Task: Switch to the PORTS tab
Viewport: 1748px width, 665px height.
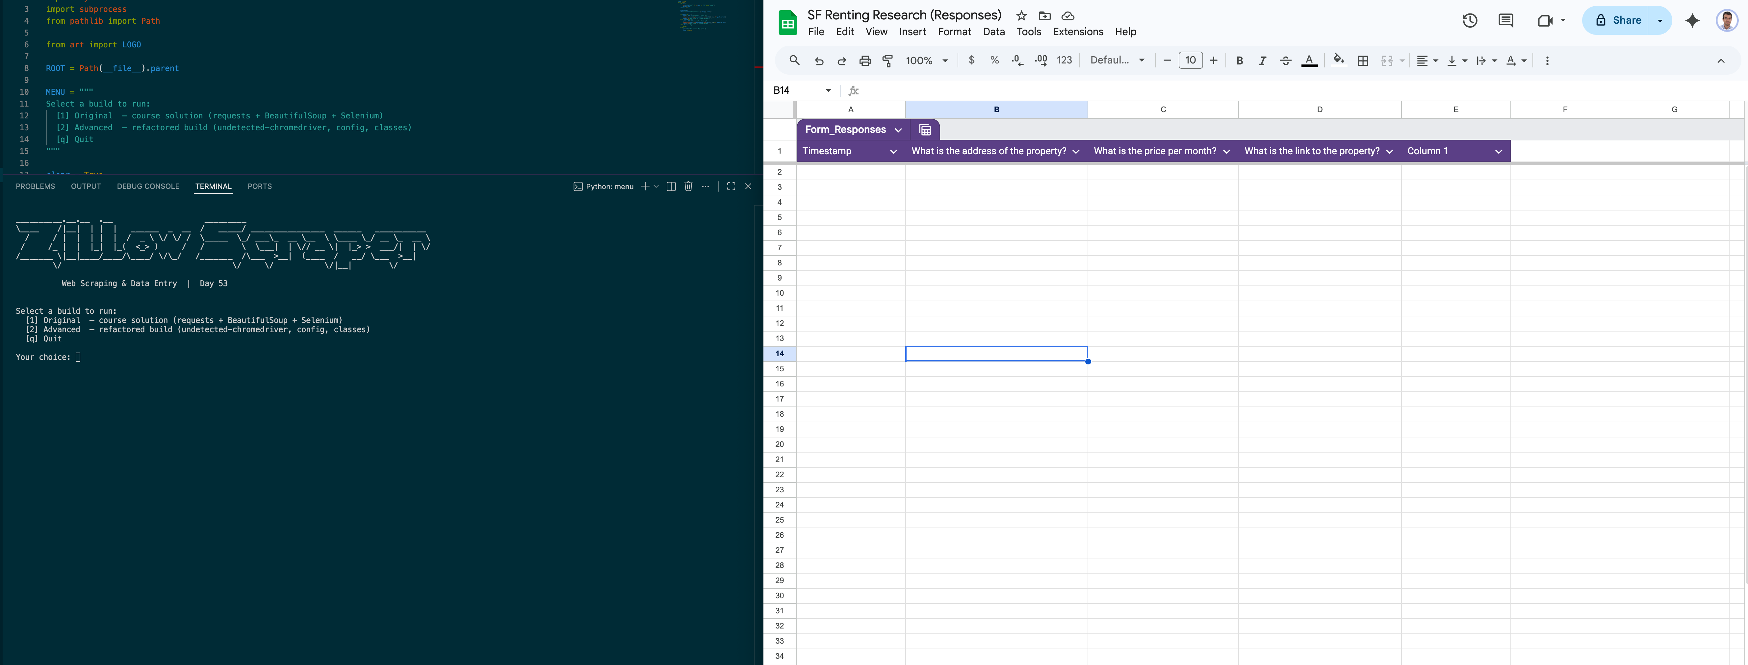Action: click(x=259, y=186)
